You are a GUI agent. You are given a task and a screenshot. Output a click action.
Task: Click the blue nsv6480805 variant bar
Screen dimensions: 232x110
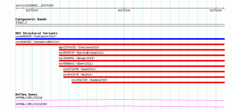point(120,39)
